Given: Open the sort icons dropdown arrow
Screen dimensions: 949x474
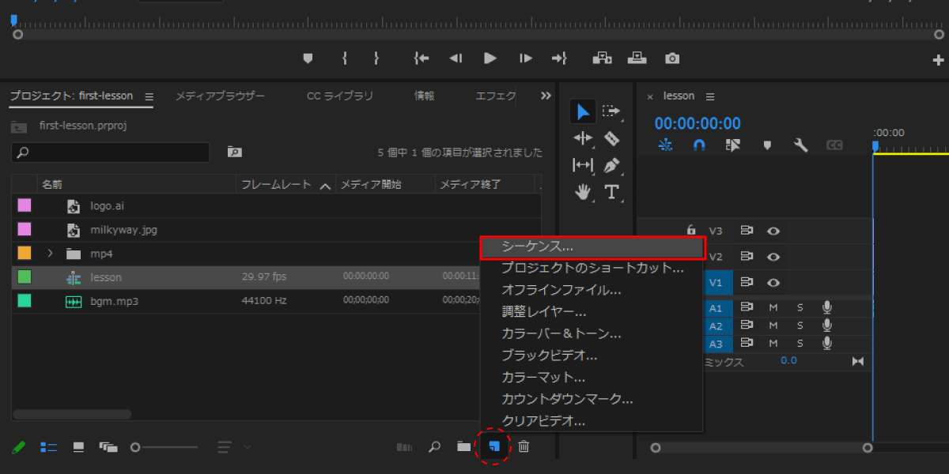Looking at the screenshot, I should tap(248, 447).
